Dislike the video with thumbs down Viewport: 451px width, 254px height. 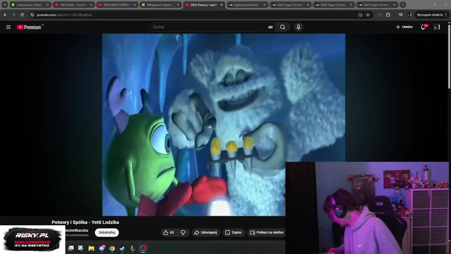tap(183, 232)
